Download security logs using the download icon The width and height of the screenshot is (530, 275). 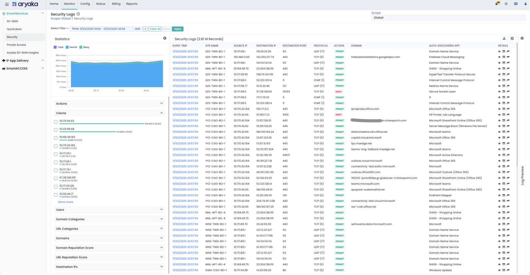pyautogui.click(x=504, y=39)
